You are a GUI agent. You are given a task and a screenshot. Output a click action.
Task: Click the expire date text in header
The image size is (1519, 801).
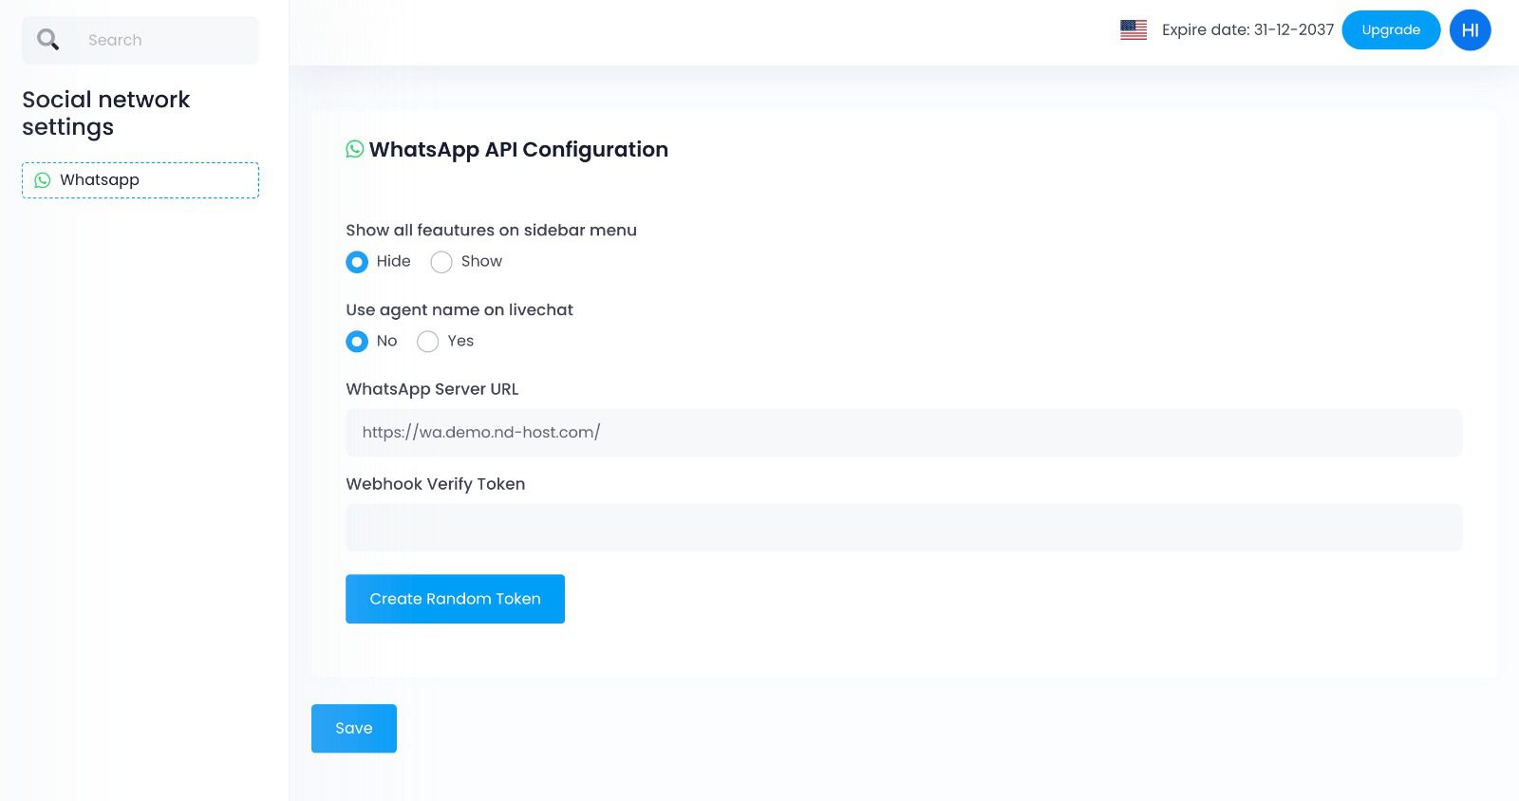tap(1247, 30)
